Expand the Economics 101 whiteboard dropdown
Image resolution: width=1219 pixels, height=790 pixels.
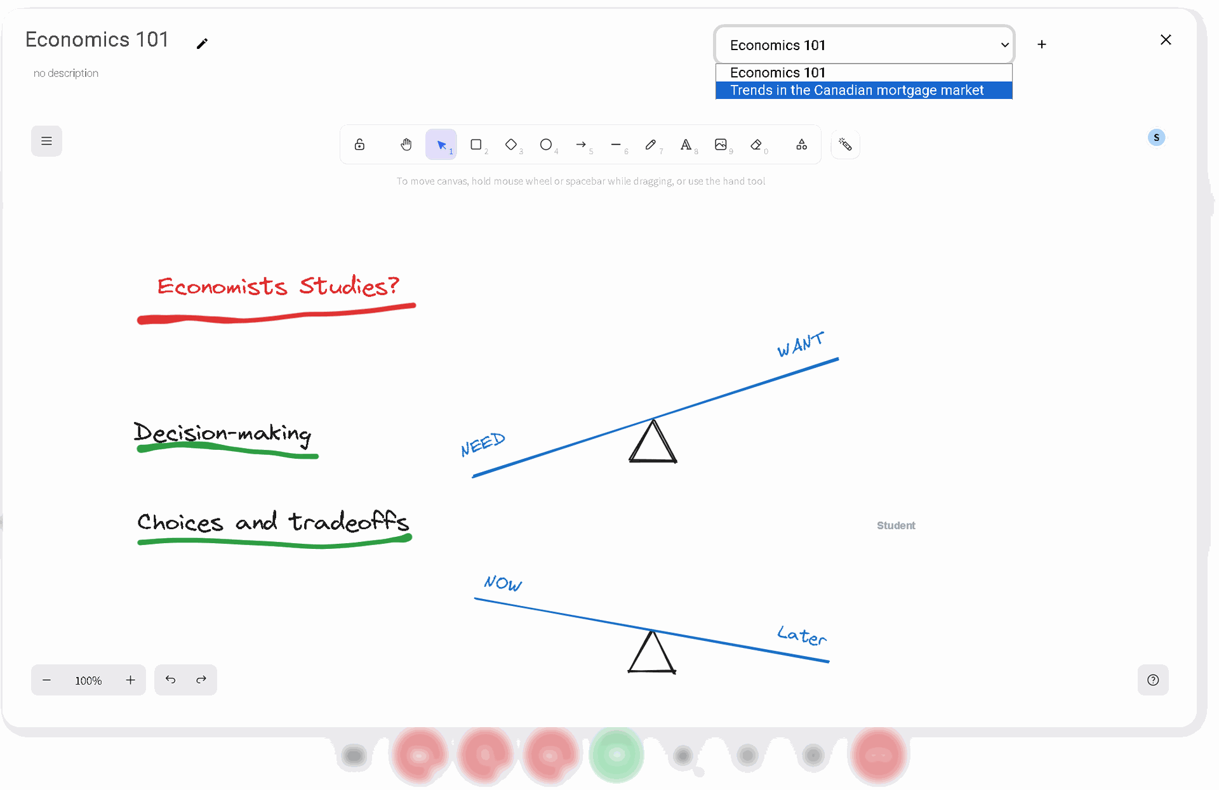863,45
